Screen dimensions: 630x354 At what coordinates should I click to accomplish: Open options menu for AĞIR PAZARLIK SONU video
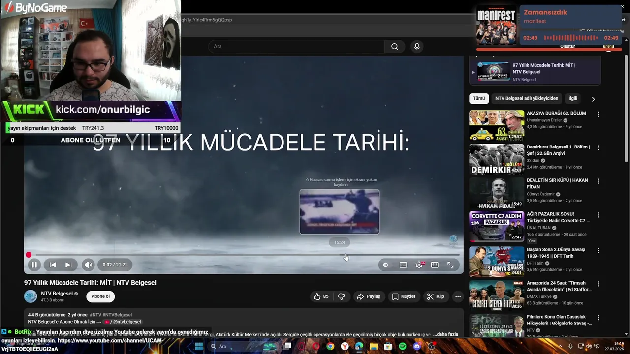click(598, 215)
